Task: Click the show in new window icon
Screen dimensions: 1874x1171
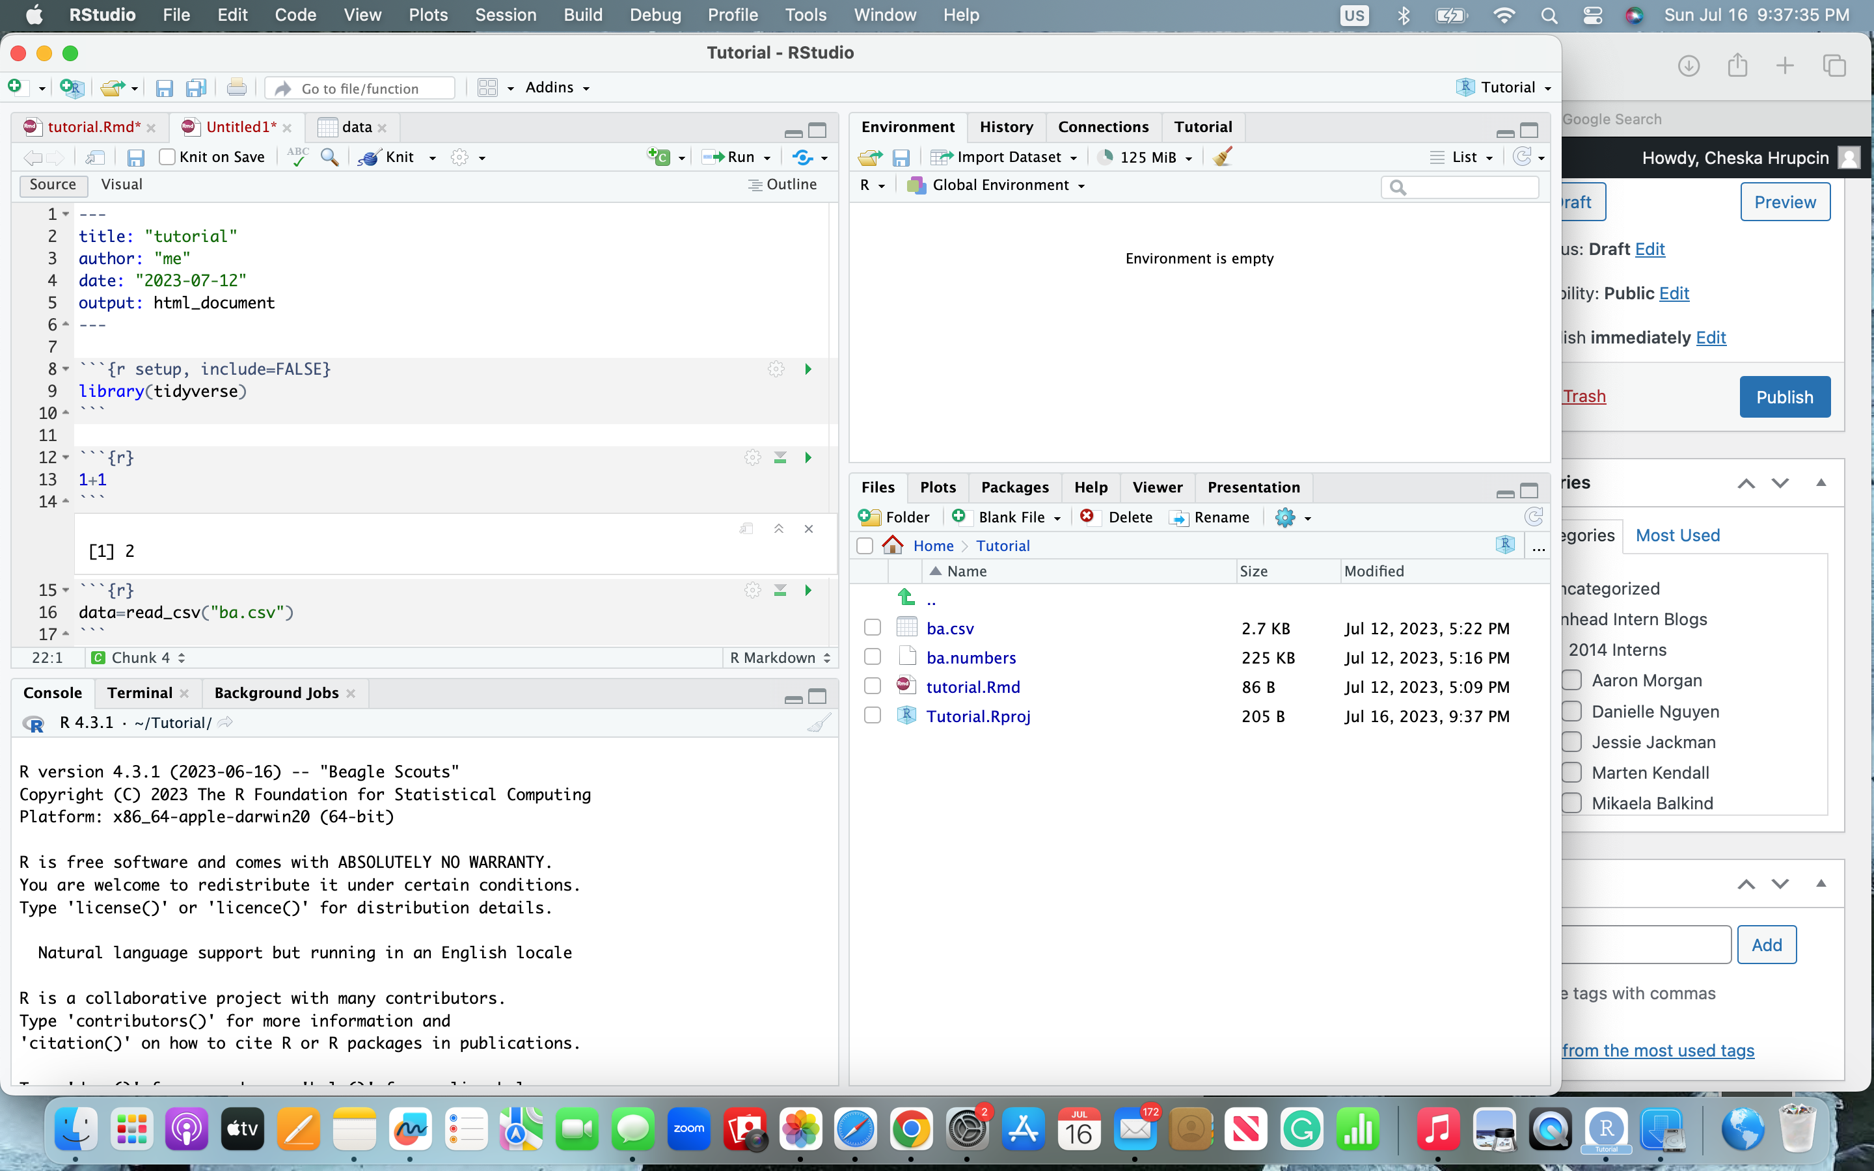Action: coord(94,157)
